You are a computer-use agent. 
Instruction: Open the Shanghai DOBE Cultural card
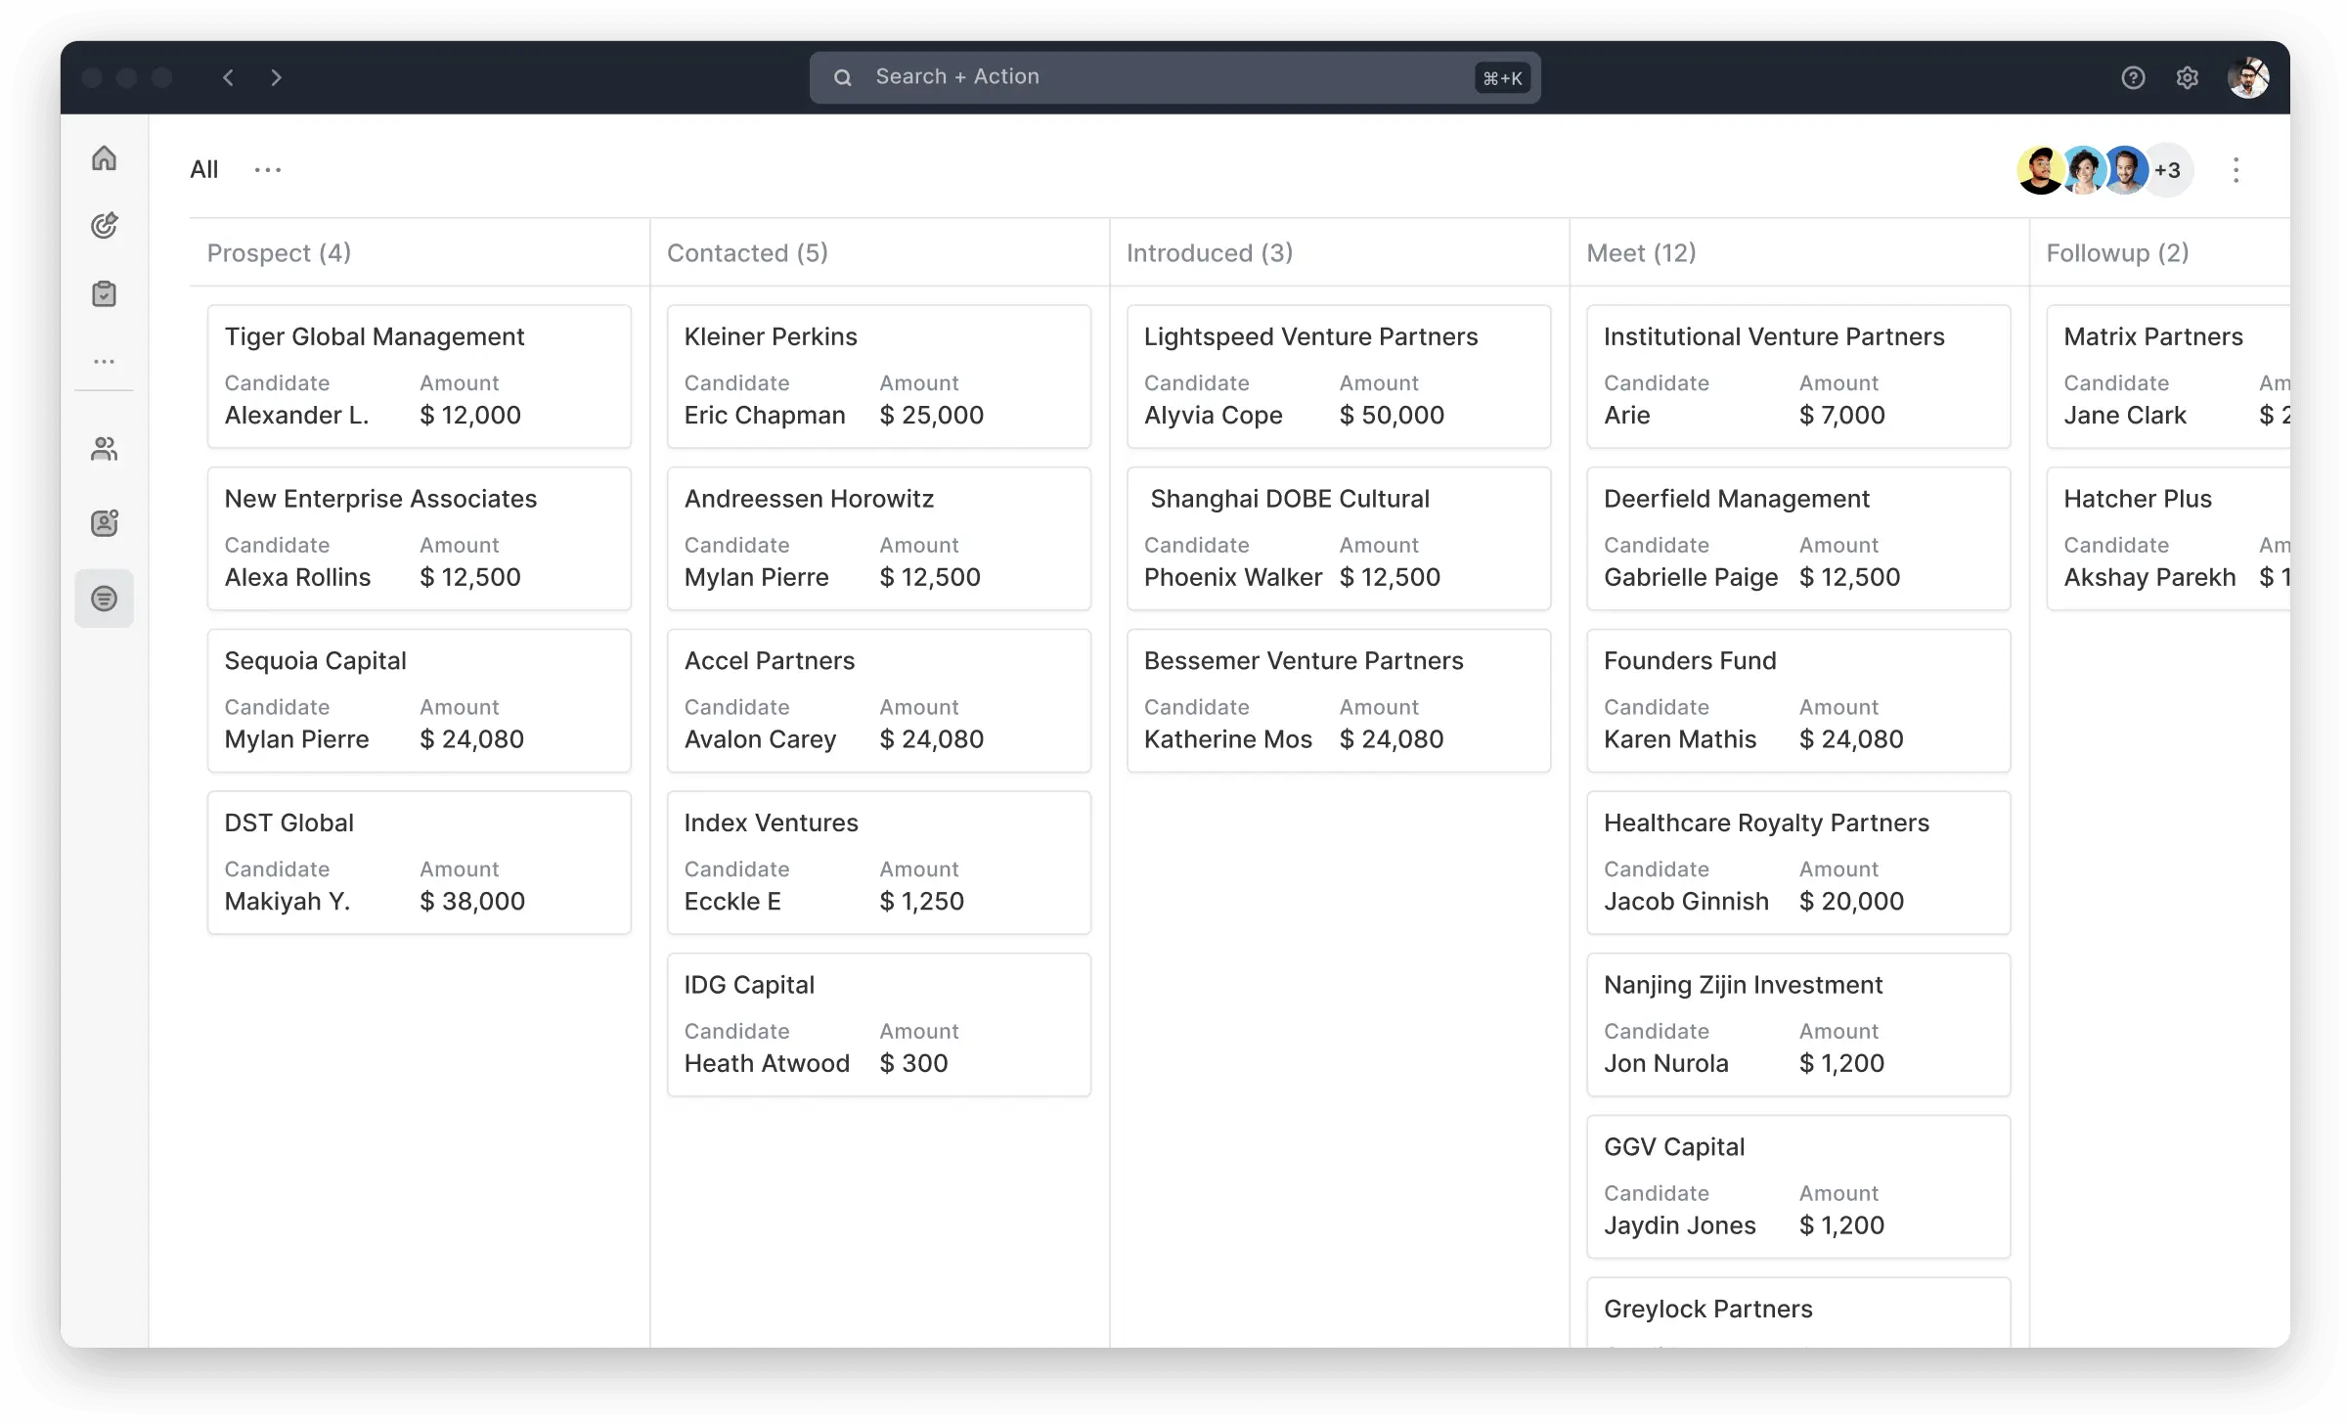coord(1339,539)
